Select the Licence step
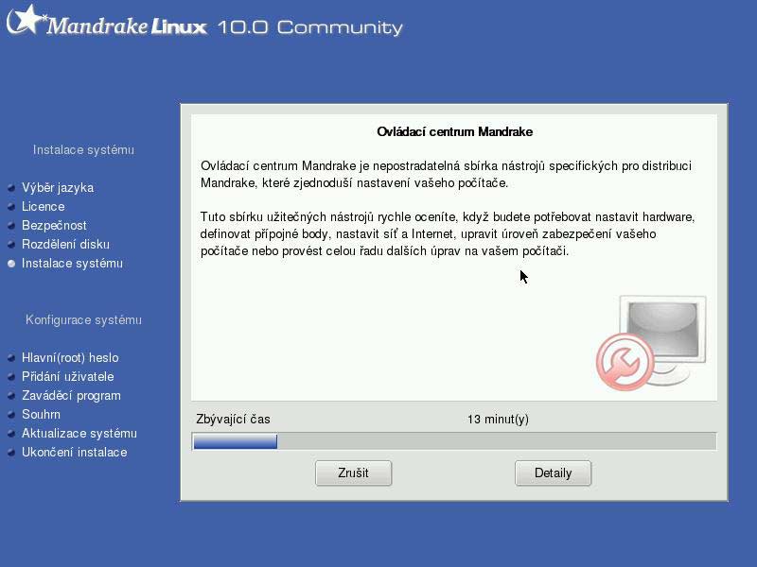The width and height of the screenshot is (757, 567). 43,206
